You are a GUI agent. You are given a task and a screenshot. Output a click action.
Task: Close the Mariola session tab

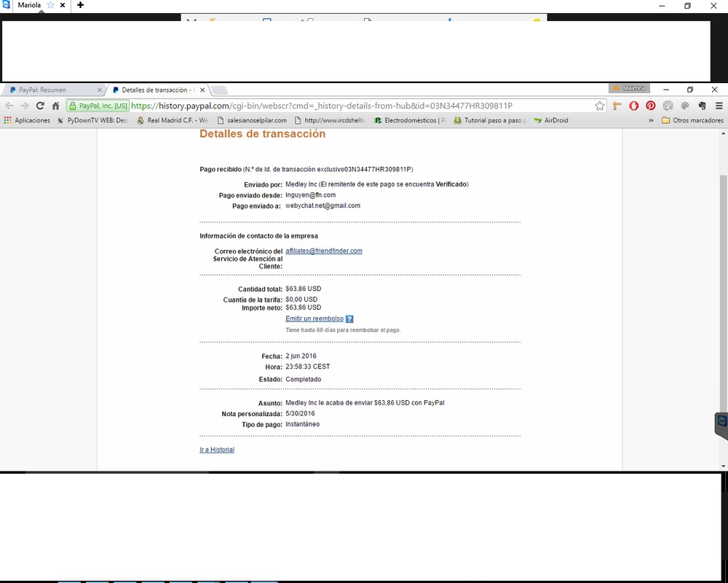coord(63,5)
